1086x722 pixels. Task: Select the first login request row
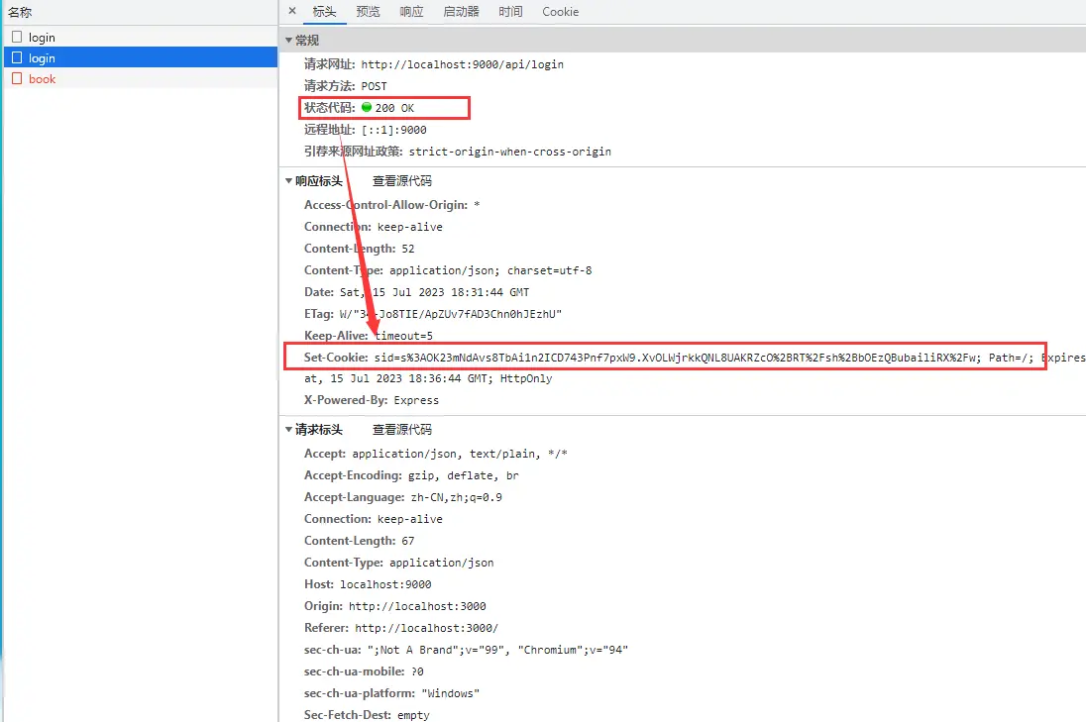(141, 38)
